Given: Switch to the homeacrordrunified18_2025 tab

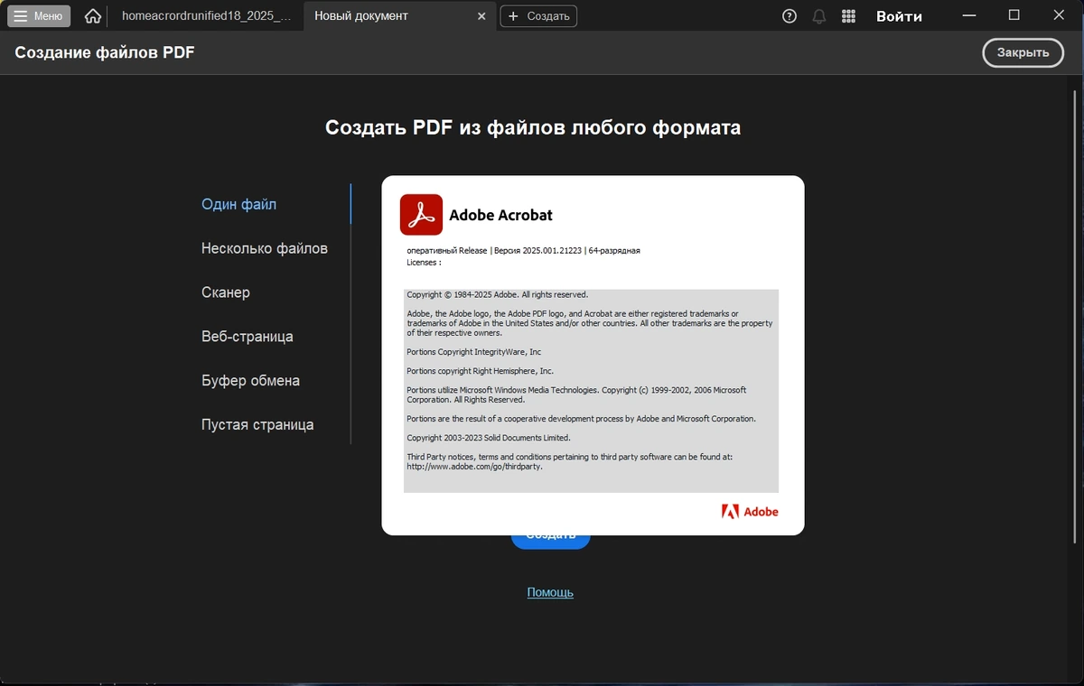Looking at the screenshot, I should pyautogui.click(x=206, y=16).
